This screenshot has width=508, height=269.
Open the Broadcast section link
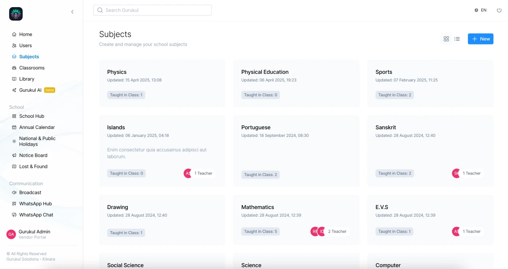(x=30, y=192)
